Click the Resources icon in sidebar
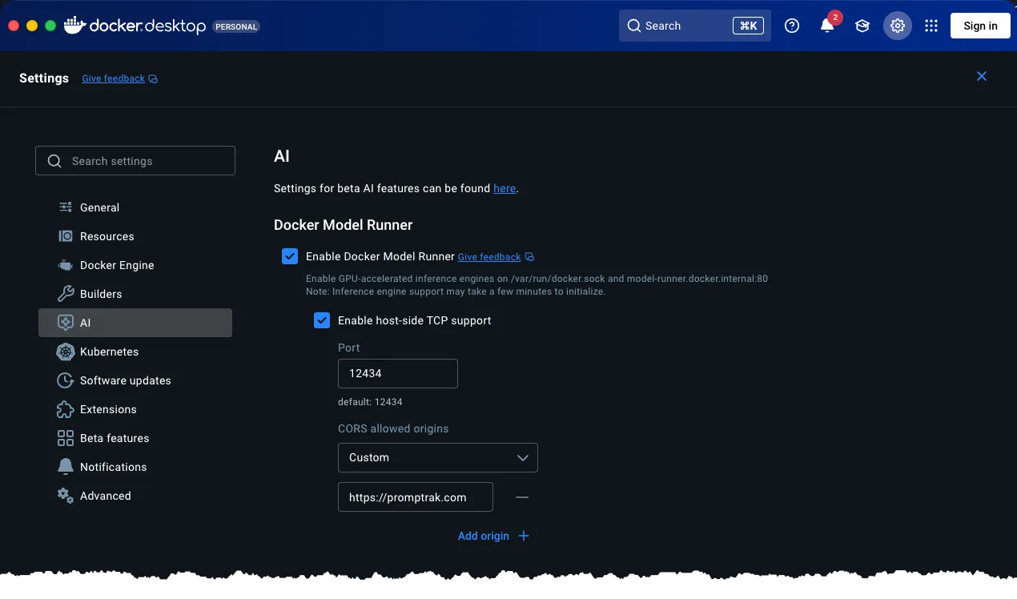Screen dimensions: 1017x599 point(66,236)
